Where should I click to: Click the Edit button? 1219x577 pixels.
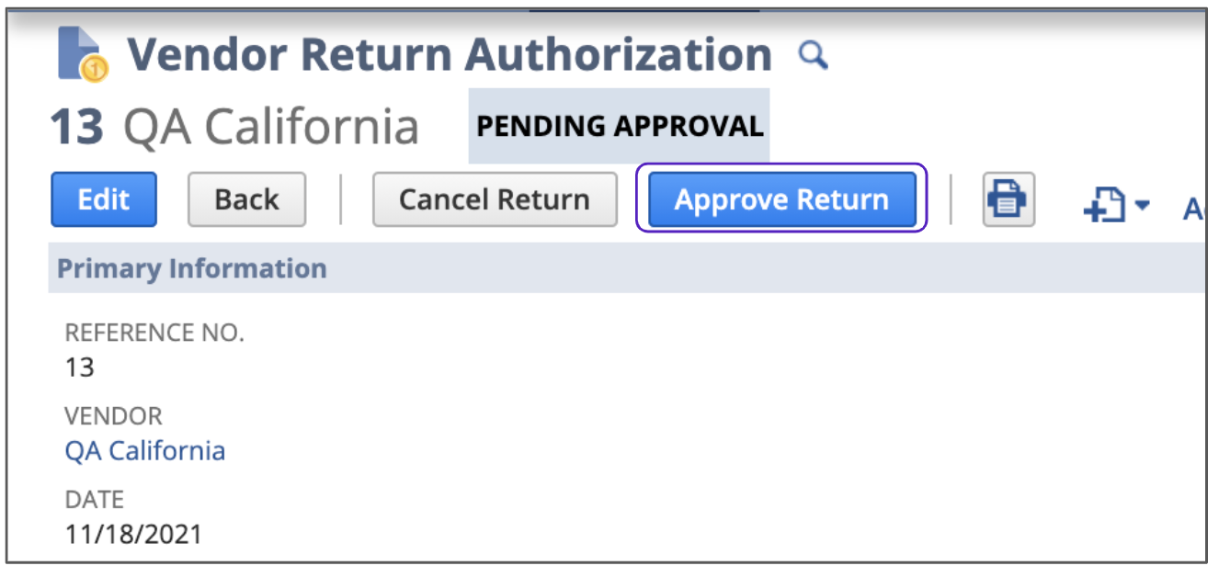pos(103,199)
